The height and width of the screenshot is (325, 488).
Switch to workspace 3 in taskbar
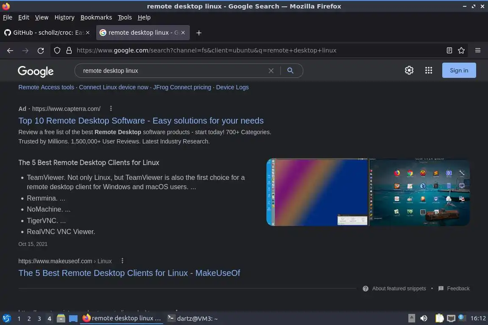point(39,319)
